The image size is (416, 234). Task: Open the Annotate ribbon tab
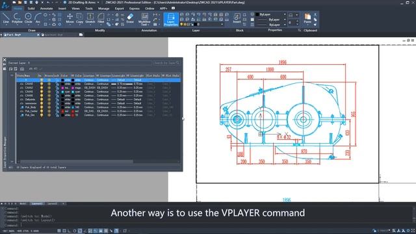46,8
